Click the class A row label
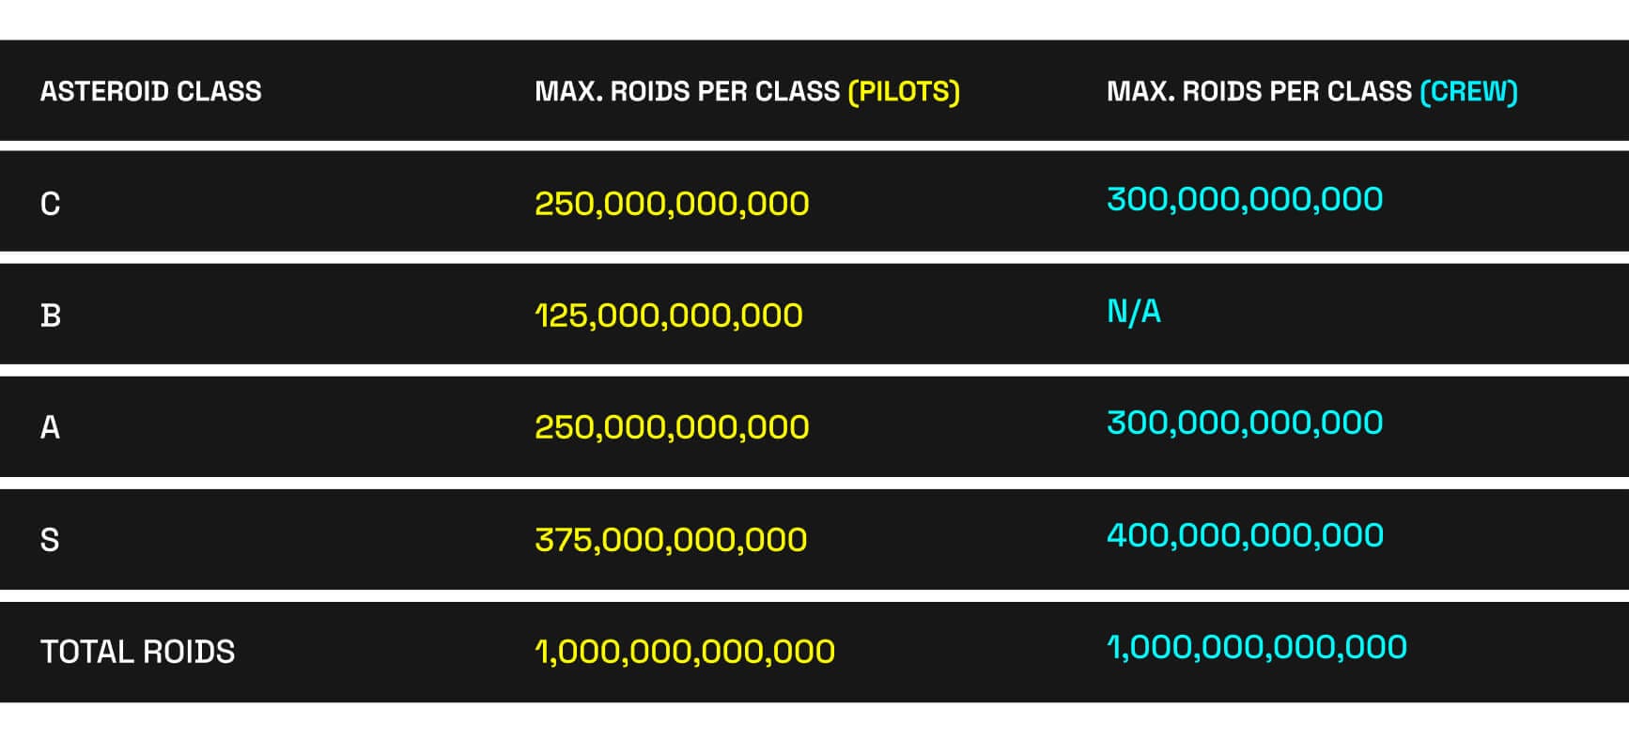 pyautogui.click(x=51, y=427)
